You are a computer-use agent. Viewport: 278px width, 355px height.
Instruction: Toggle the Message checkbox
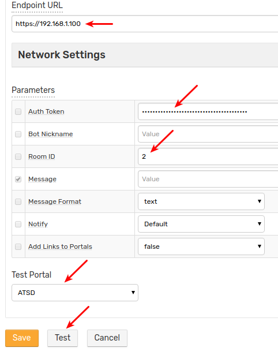click(x=18, y=179)
